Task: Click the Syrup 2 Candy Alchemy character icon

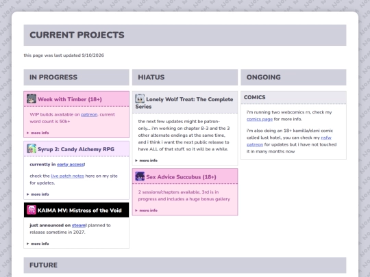Action: [x=32, y=148]
